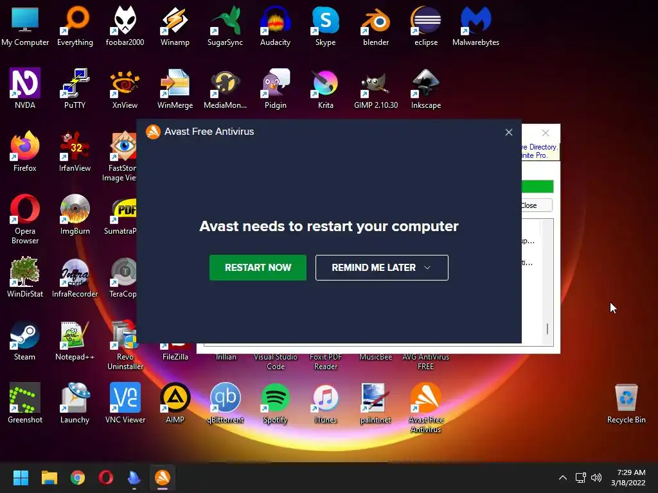
Task: Select the FastStone Image Viewer desktop icon
Action: 121,156
